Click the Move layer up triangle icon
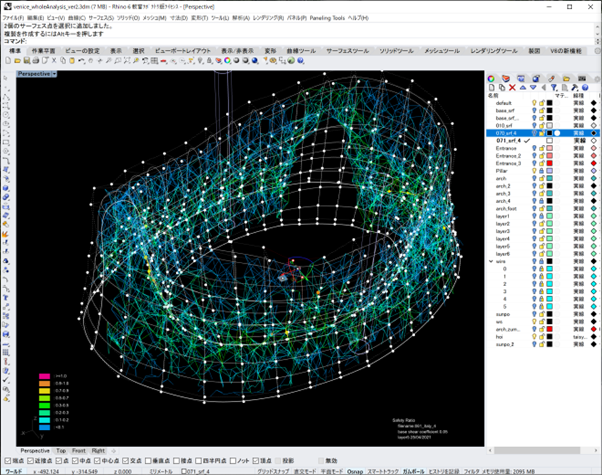 pyautogui.click(x=523, y=87)
